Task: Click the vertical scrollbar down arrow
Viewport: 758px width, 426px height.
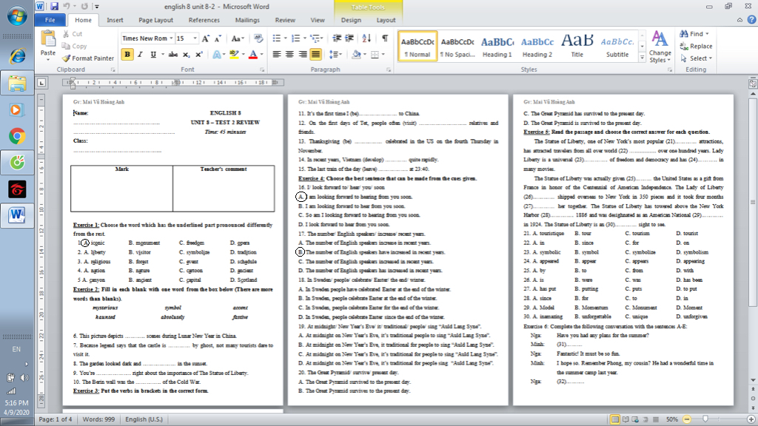Action: pos(753,380)
